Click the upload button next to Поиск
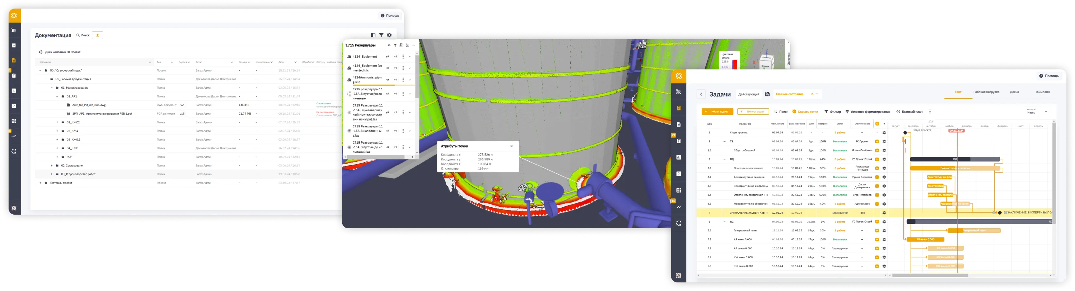Image resolution: width=1075 pixels, height=291 pixels. click(x=97, y=36)
